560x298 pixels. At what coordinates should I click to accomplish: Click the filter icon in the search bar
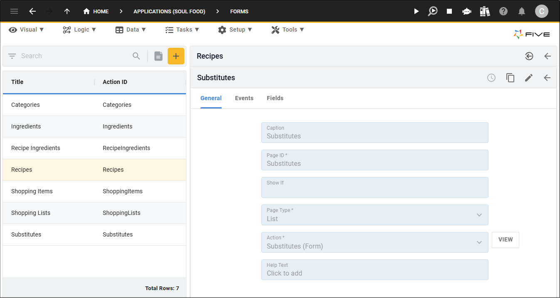click(x=12, y=56)
